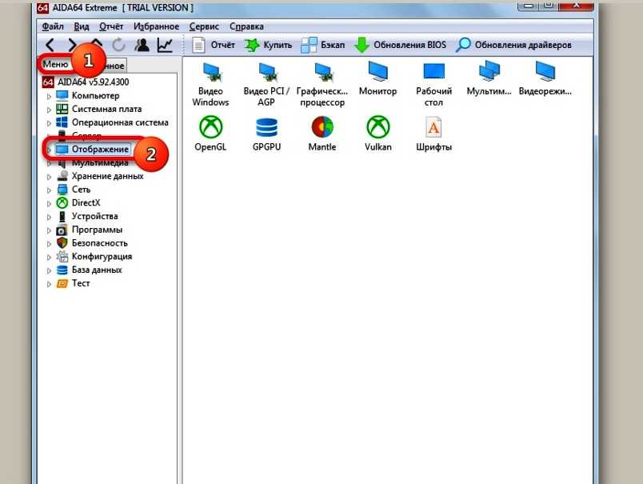Open the Mantle icon
The image size is (643, 484).
point(322,134)
